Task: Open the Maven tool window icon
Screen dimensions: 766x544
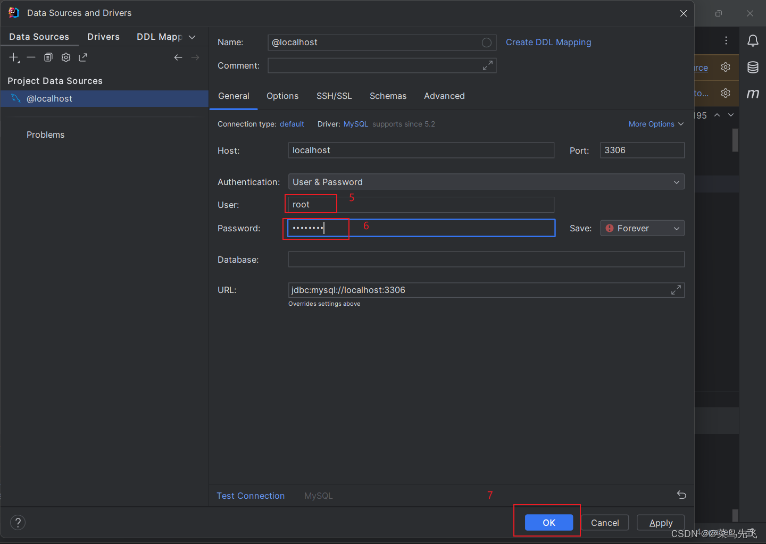Action: click(753, 94)
